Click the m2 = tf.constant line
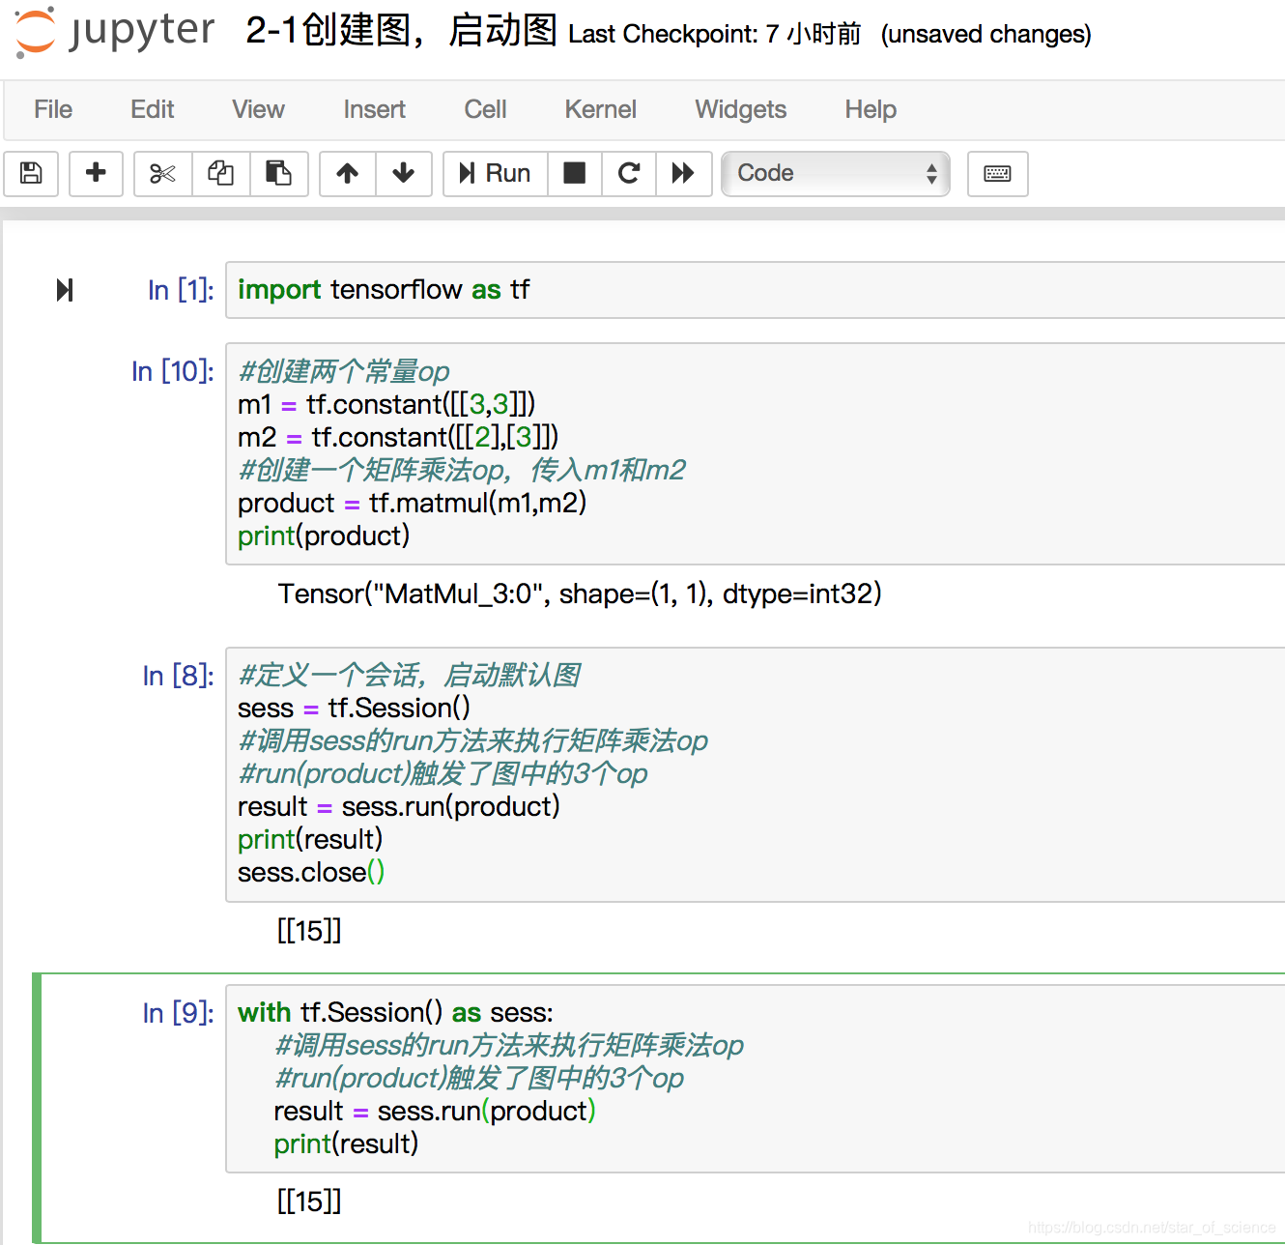 (x=398, y=437)
